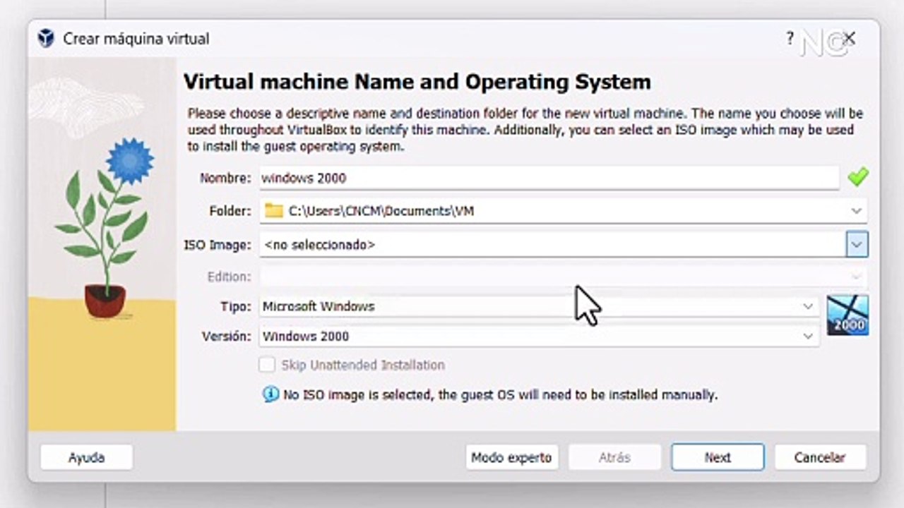Click the Nombre field containing windows 2000
The height and width of the screenshot is (508, 904).
pos(549,178)
